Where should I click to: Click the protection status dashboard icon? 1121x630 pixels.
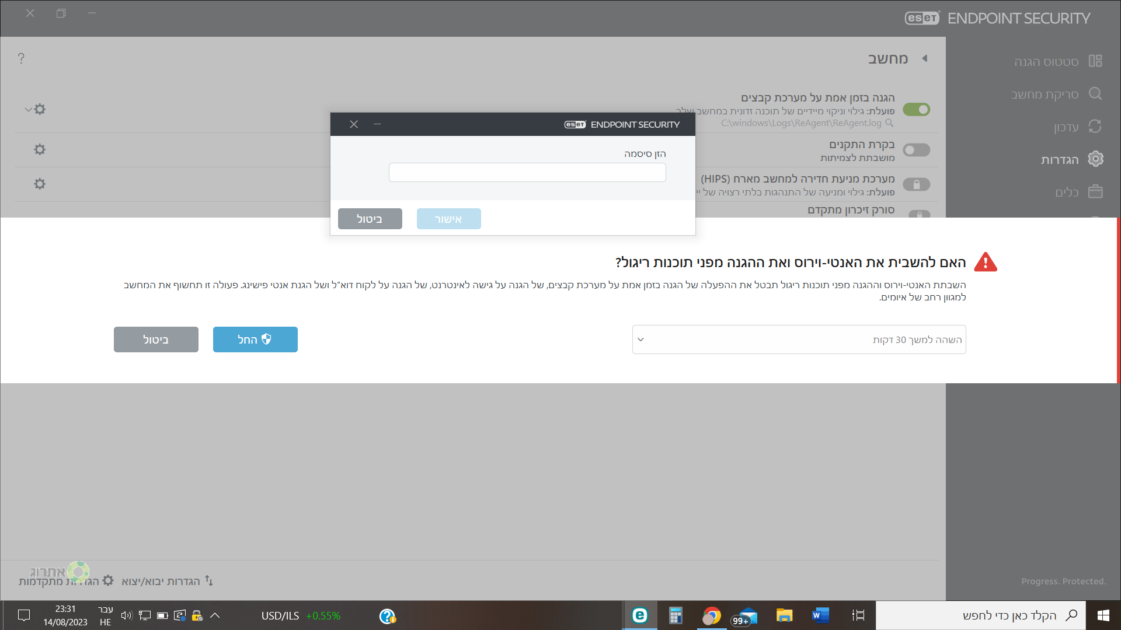(1095, 61)
